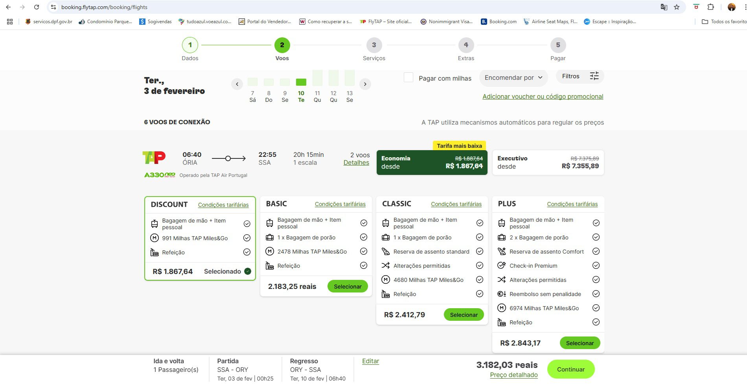The height and width of the screenshot is (388, 747).
Task: Expand flight Detalhes link
Action: click(x=356, y=163)
